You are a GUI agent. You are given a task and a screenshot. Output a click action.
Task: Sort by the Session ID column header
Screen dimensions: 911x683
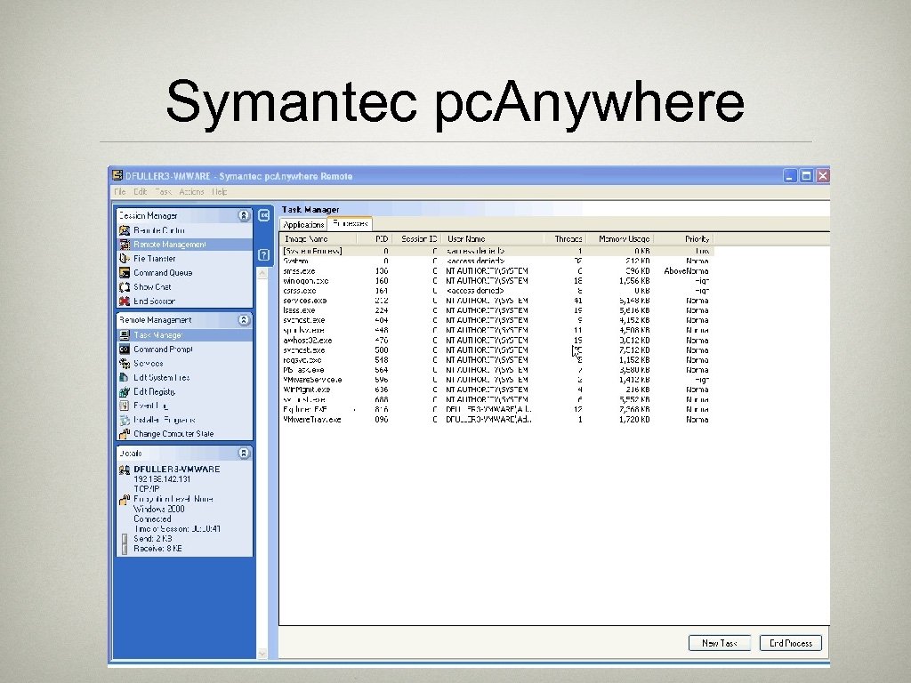tap(417, 238)
